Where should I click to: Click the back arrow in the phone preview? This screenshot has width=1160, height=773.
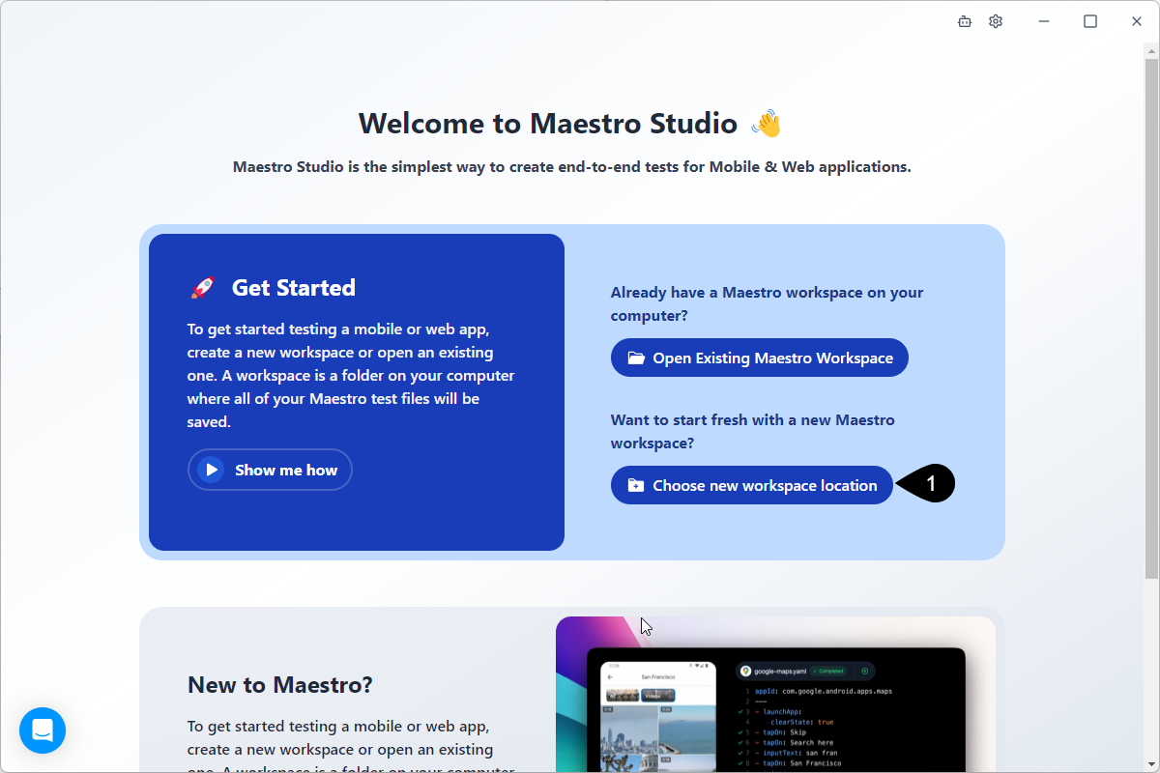pyautogui.click(x=609, y=677)
